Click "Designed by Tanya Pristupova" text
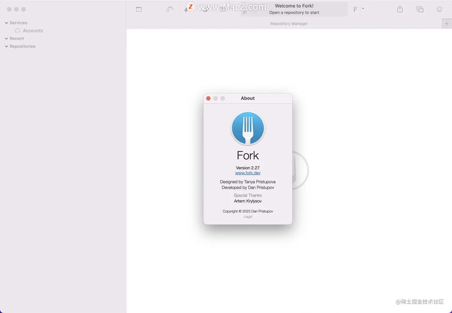Screen dimensions: 452x313 (248, 182)
